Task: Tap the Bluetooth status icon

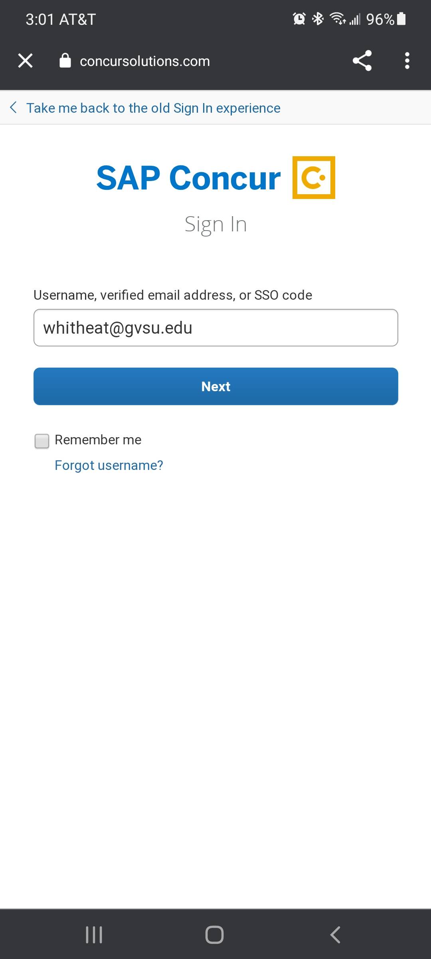Action: [x=318, y=19]
